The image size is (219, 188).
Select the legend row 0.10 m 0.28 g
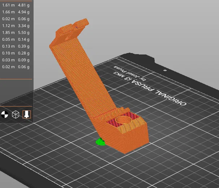click(x=16, y=53)
